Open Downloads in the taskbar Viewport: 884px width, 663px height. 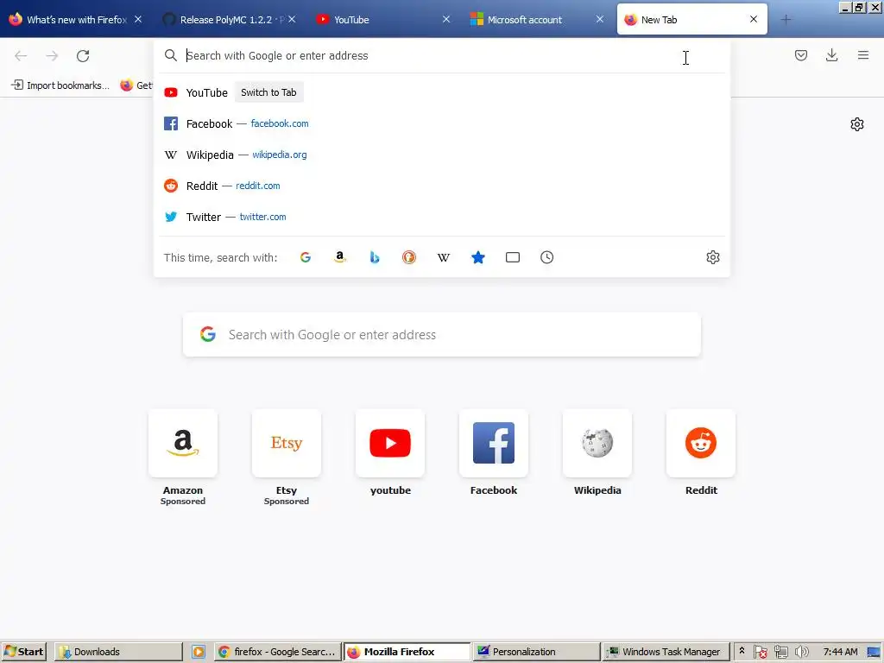tap(118, 652)
